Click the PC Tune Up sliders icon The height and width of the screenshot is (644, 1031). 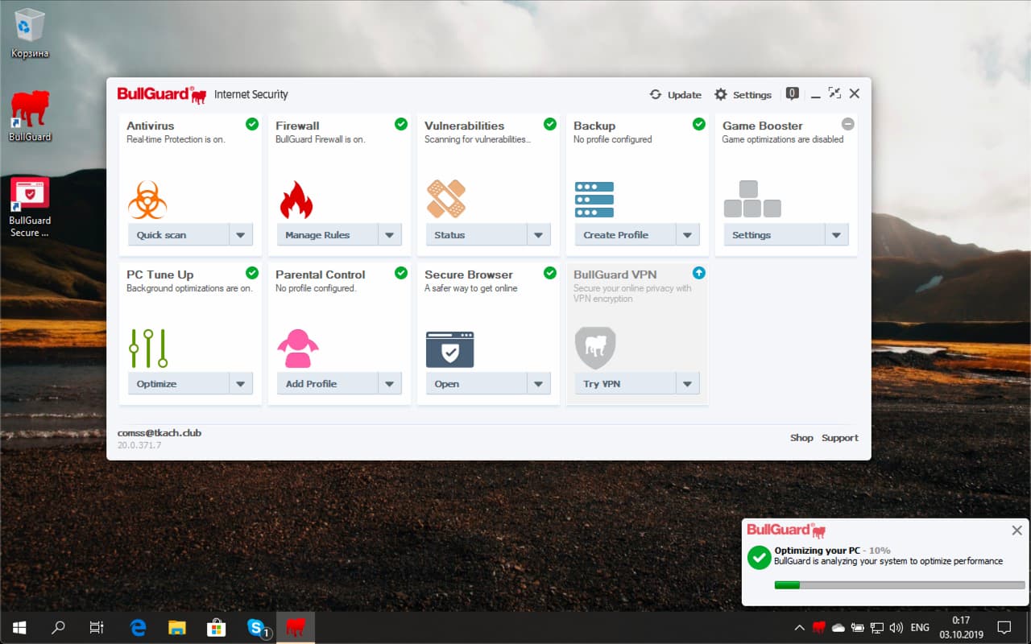tap(148, 349)
